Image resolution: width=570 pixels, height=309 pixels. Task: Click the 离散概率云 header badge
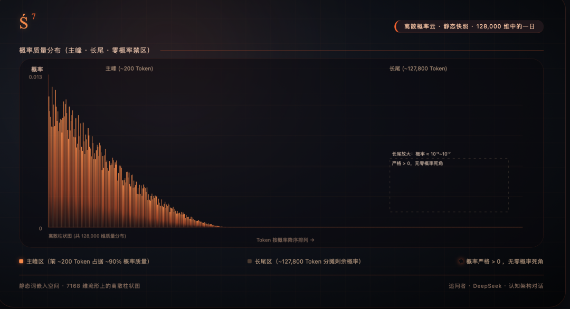point(469,26)
